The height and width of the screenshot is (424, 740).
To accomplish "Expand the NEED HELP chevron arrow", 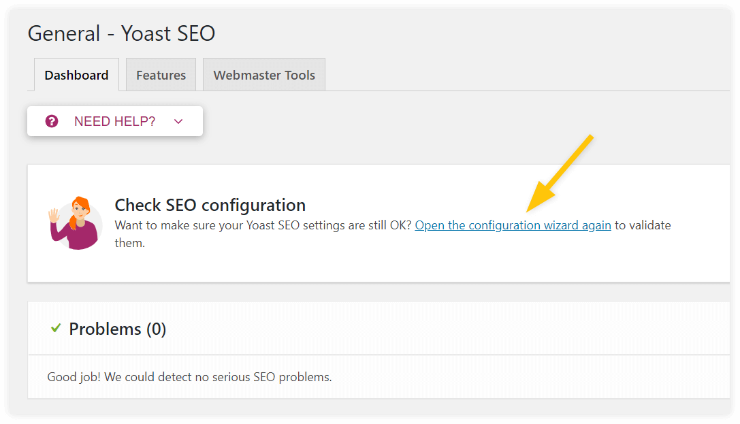I will 178,121.
